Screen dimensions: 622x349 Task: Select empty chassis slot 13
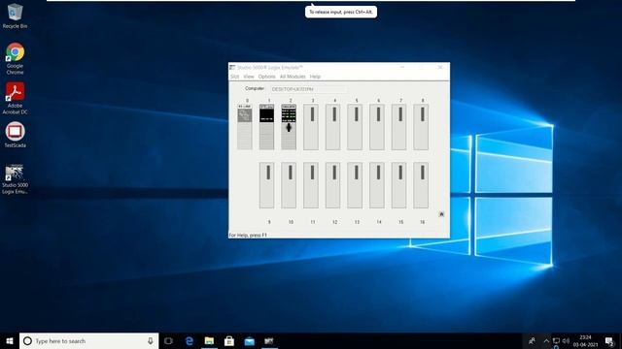coord(355,185)
